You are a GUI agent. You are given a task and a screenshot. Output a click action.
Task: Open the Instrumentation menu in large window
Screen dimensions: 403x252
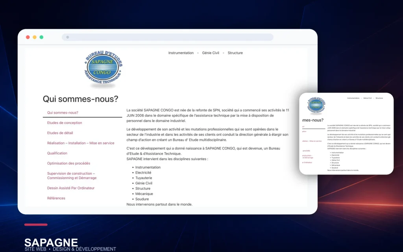(181, 53)
